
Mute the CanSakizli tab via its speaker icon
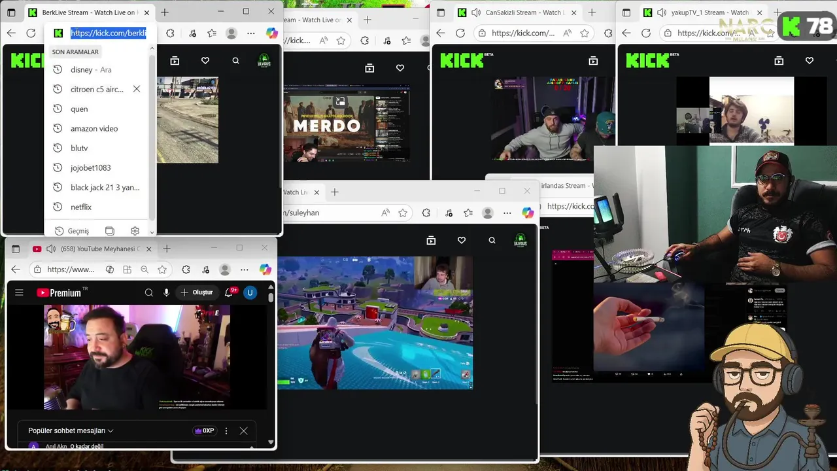pyautogui.click(x=475, y=12)
